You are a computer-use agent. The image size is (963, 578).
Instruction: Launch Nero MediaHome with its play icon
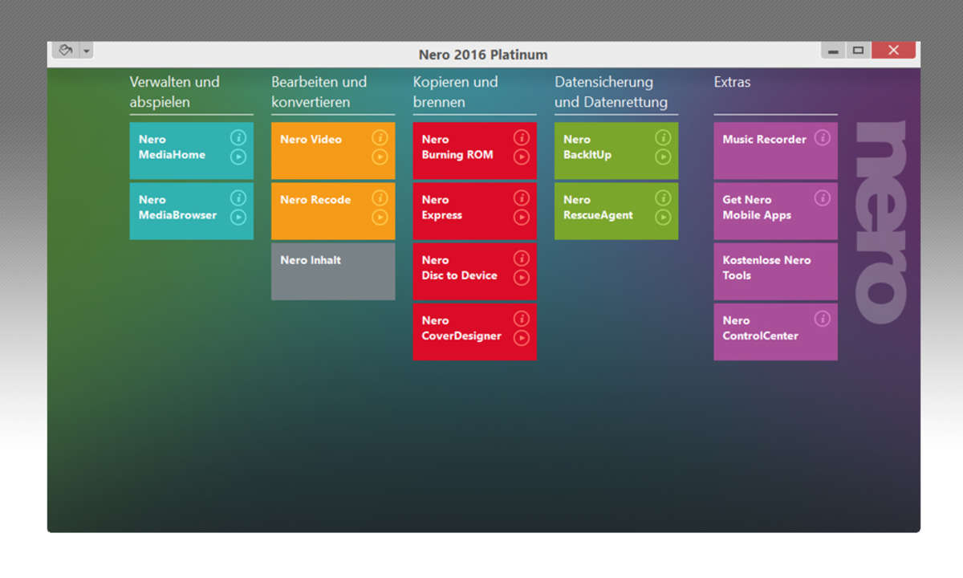click(238, 157)
